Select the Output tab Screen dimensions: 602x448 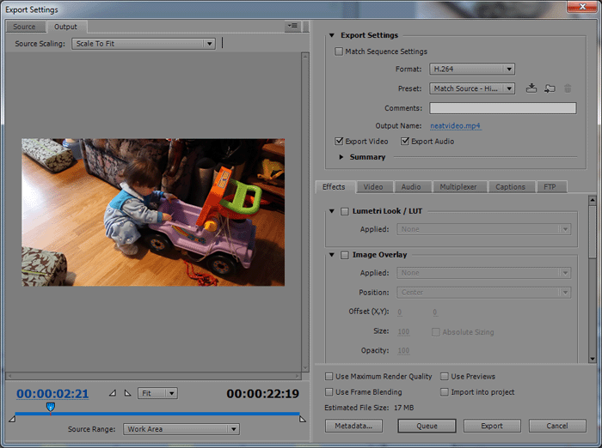click(x=65, y=27)
